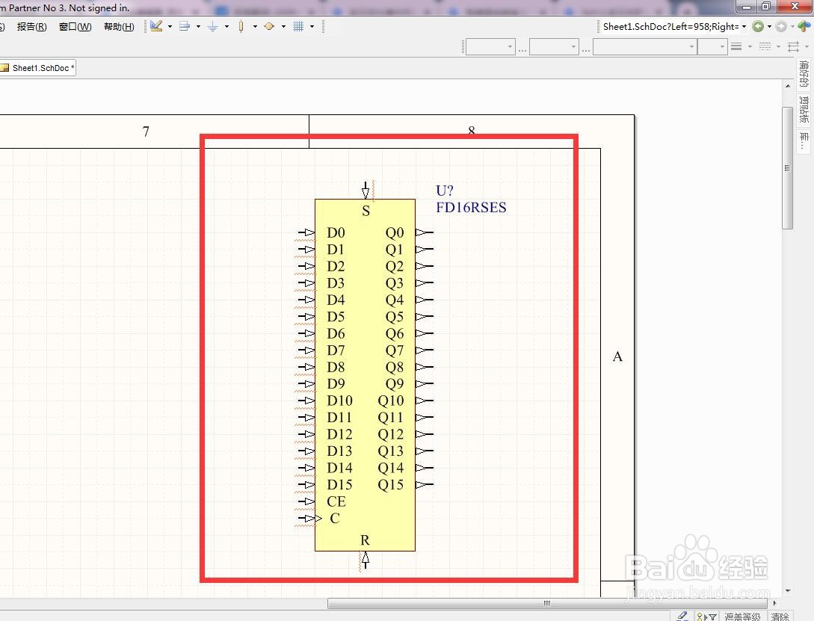
Task: Click the green navigate back arrow
Action: pos(758,26)
